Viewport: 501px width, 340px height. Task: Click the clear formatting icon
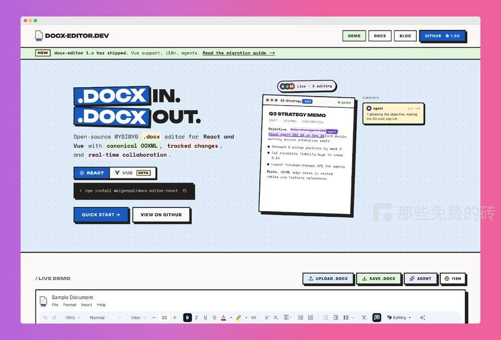pos(364,317)
